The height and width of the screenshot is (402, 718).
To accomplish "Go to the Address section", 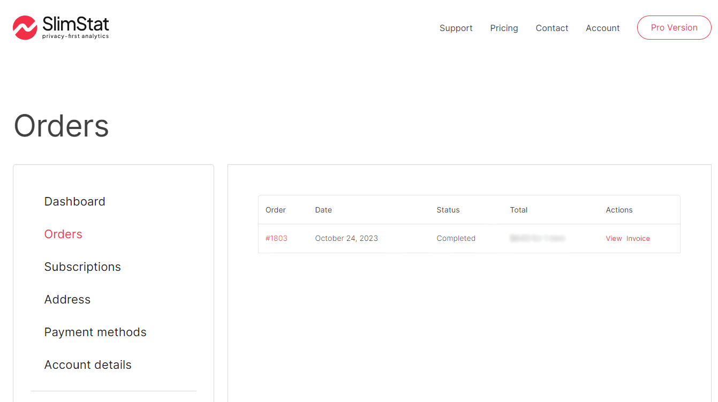I will [x=67, y=299].
